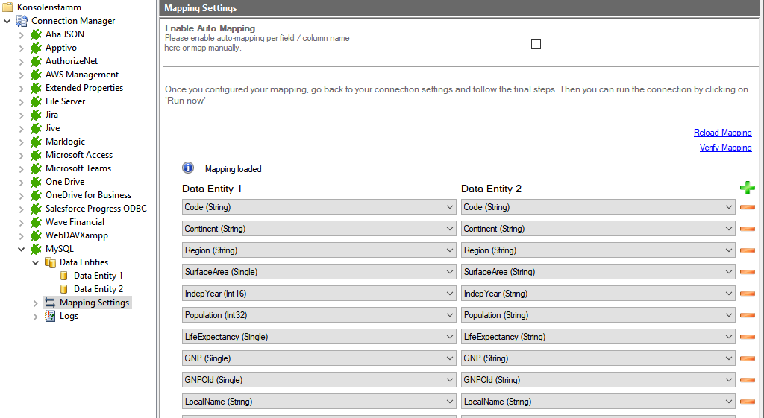Open the OneDrive for Business connection

coord(88,195)
